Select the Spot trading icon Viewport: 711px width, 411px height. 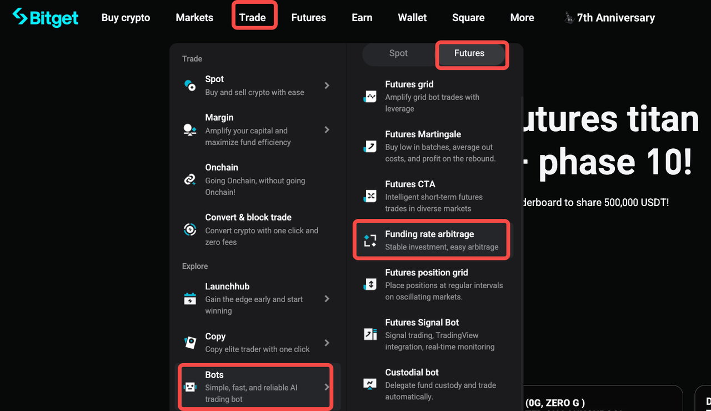coord(189,86)
